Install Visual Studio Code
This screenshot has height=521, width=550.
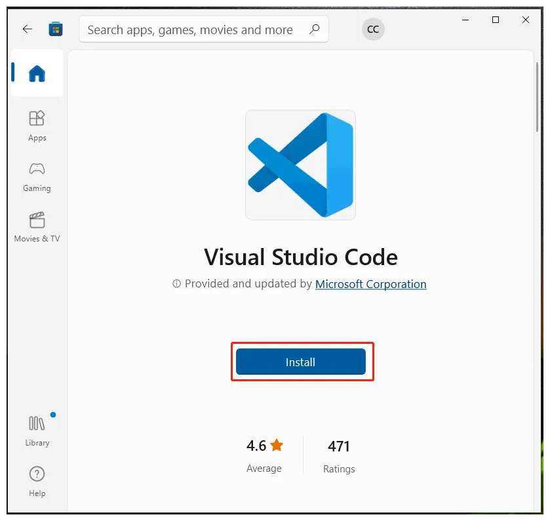(300, 362)
